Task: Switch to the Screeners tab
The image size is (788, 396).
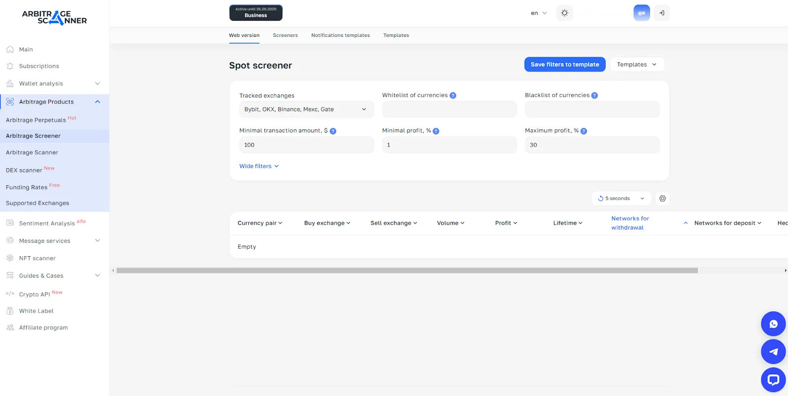Action: 285,35
